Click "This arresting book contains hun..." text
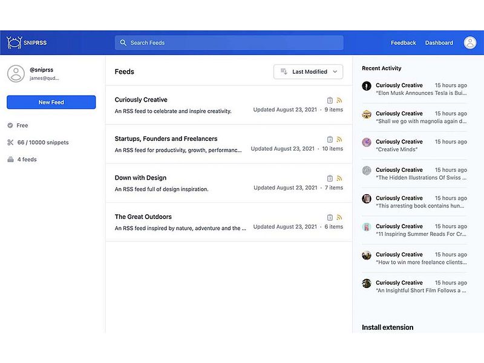484x363 pixels. click(x=420, y=206)
